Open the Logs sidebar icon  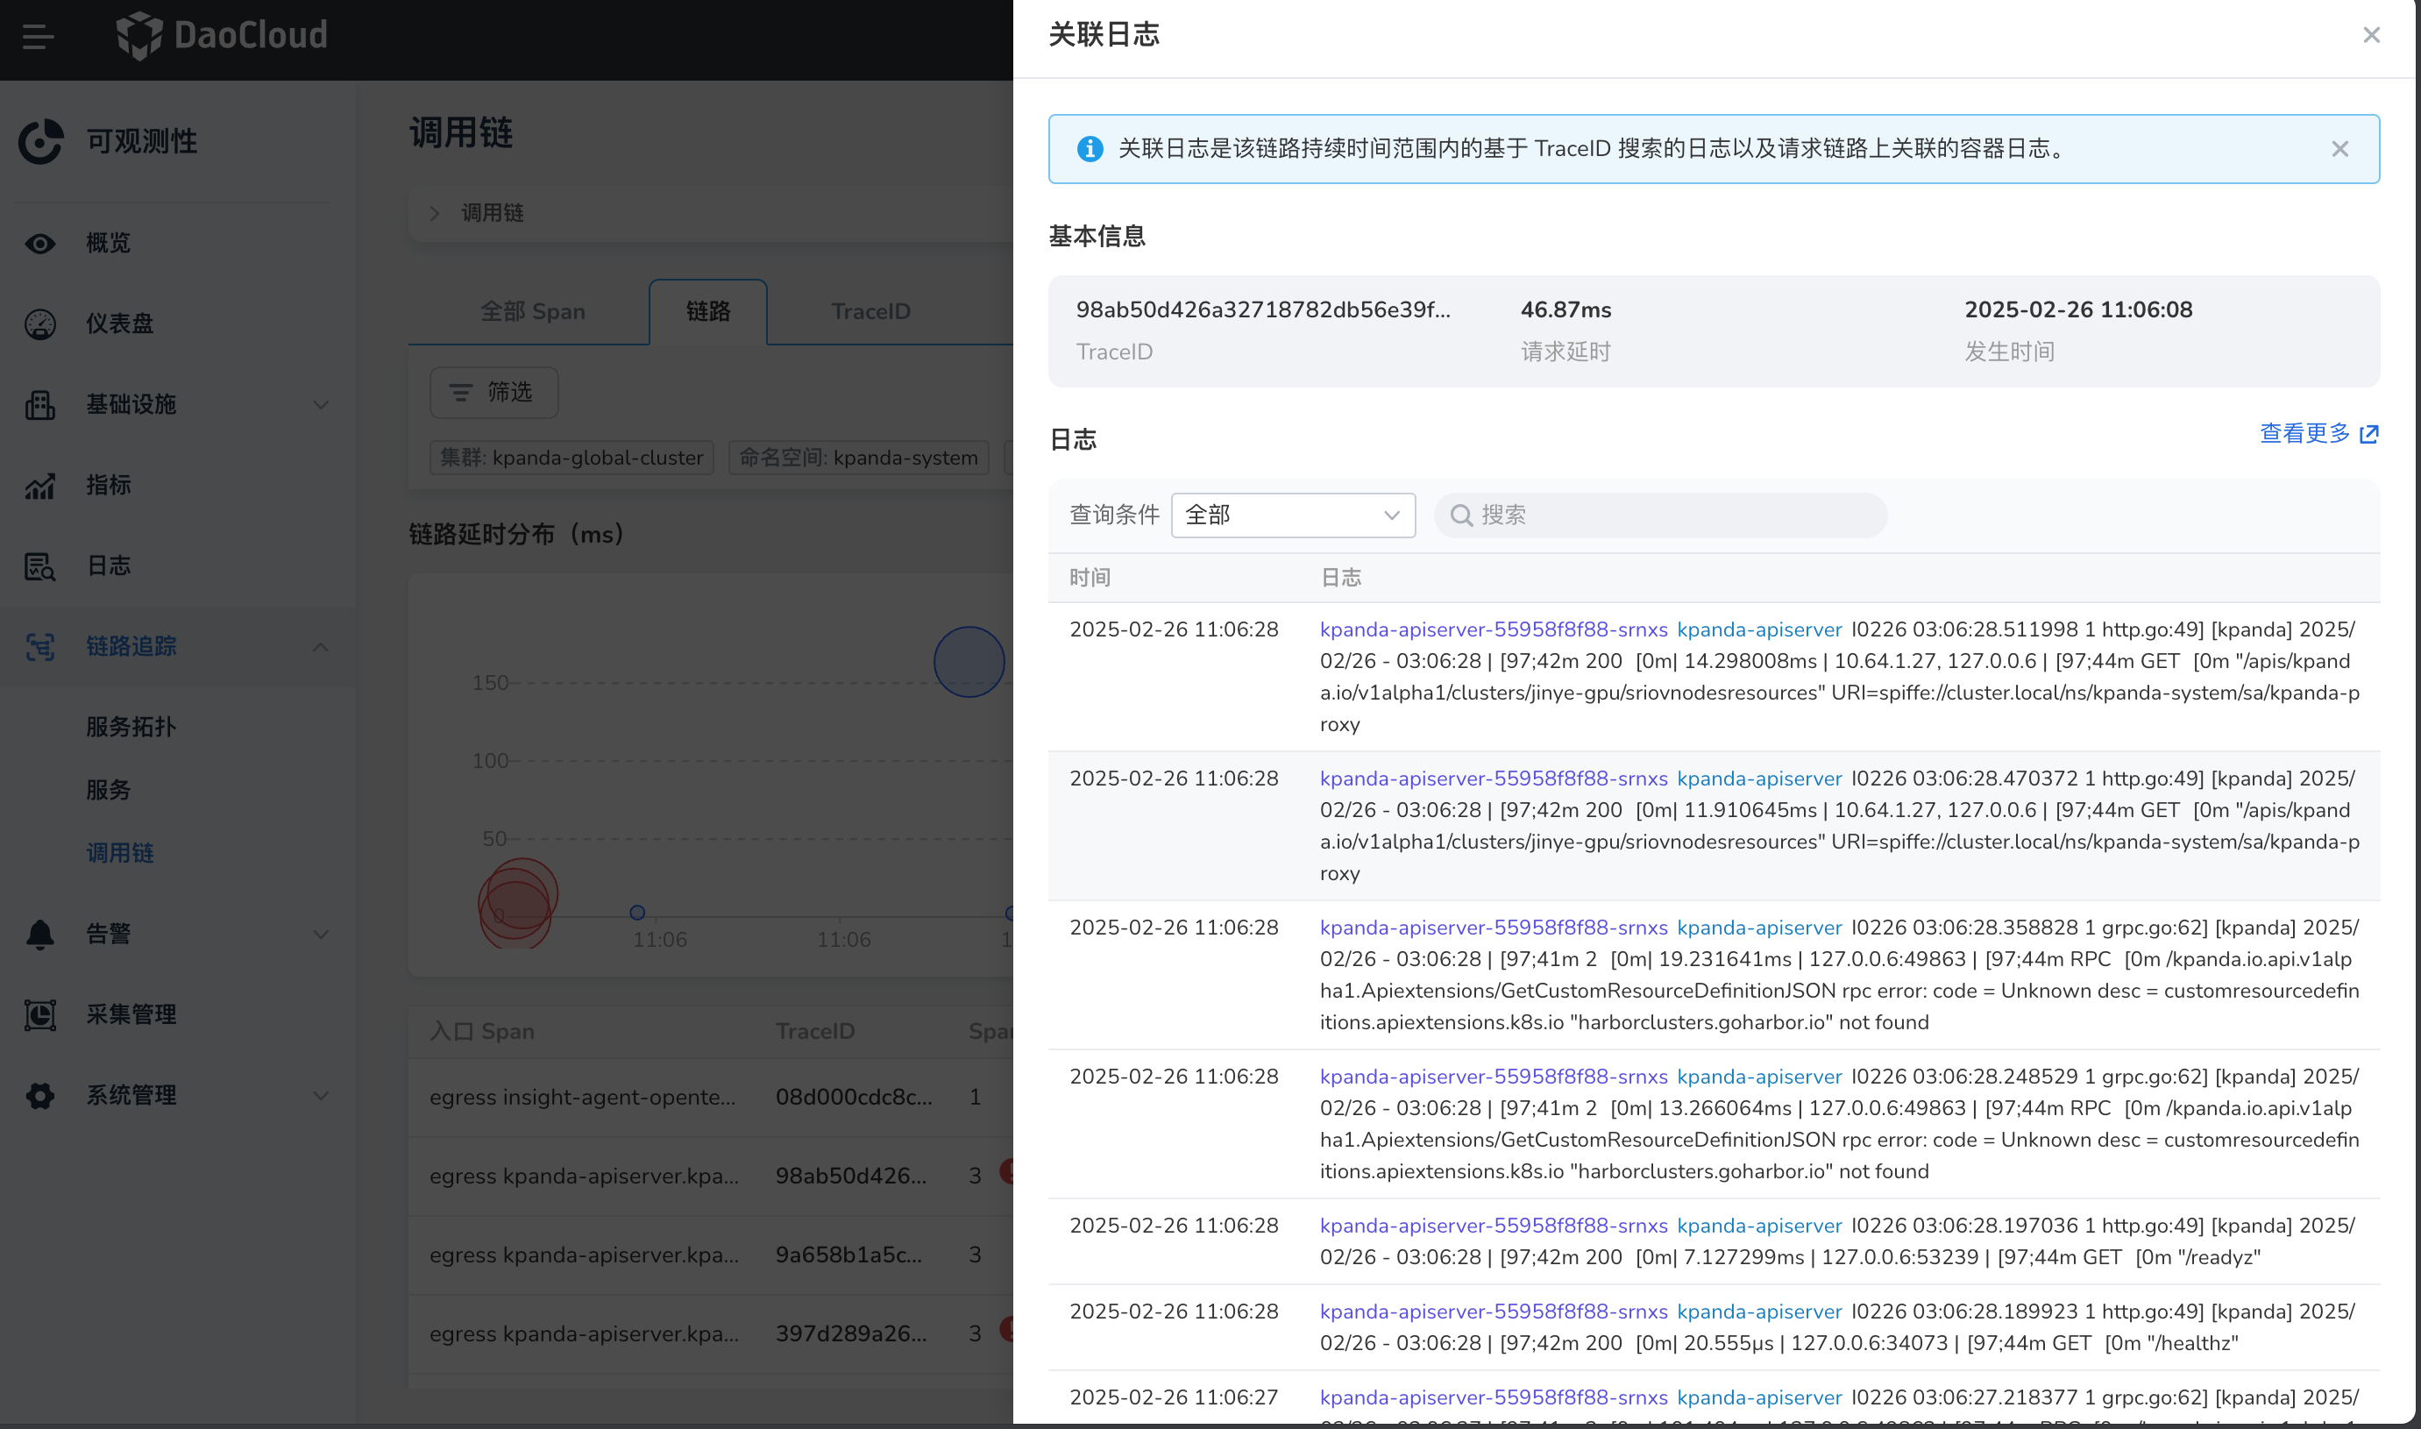click(x=39, y=566)
